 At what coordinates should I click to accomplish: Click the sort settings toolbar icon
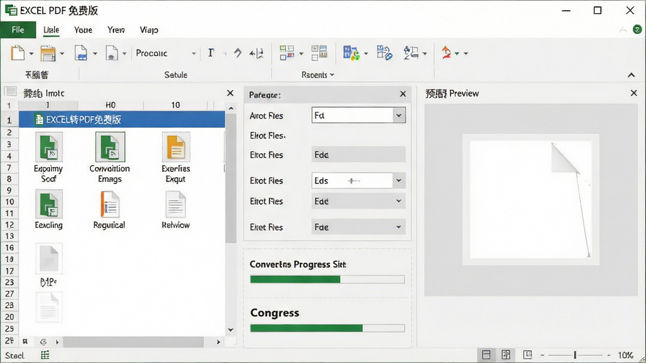pos(411,53)
